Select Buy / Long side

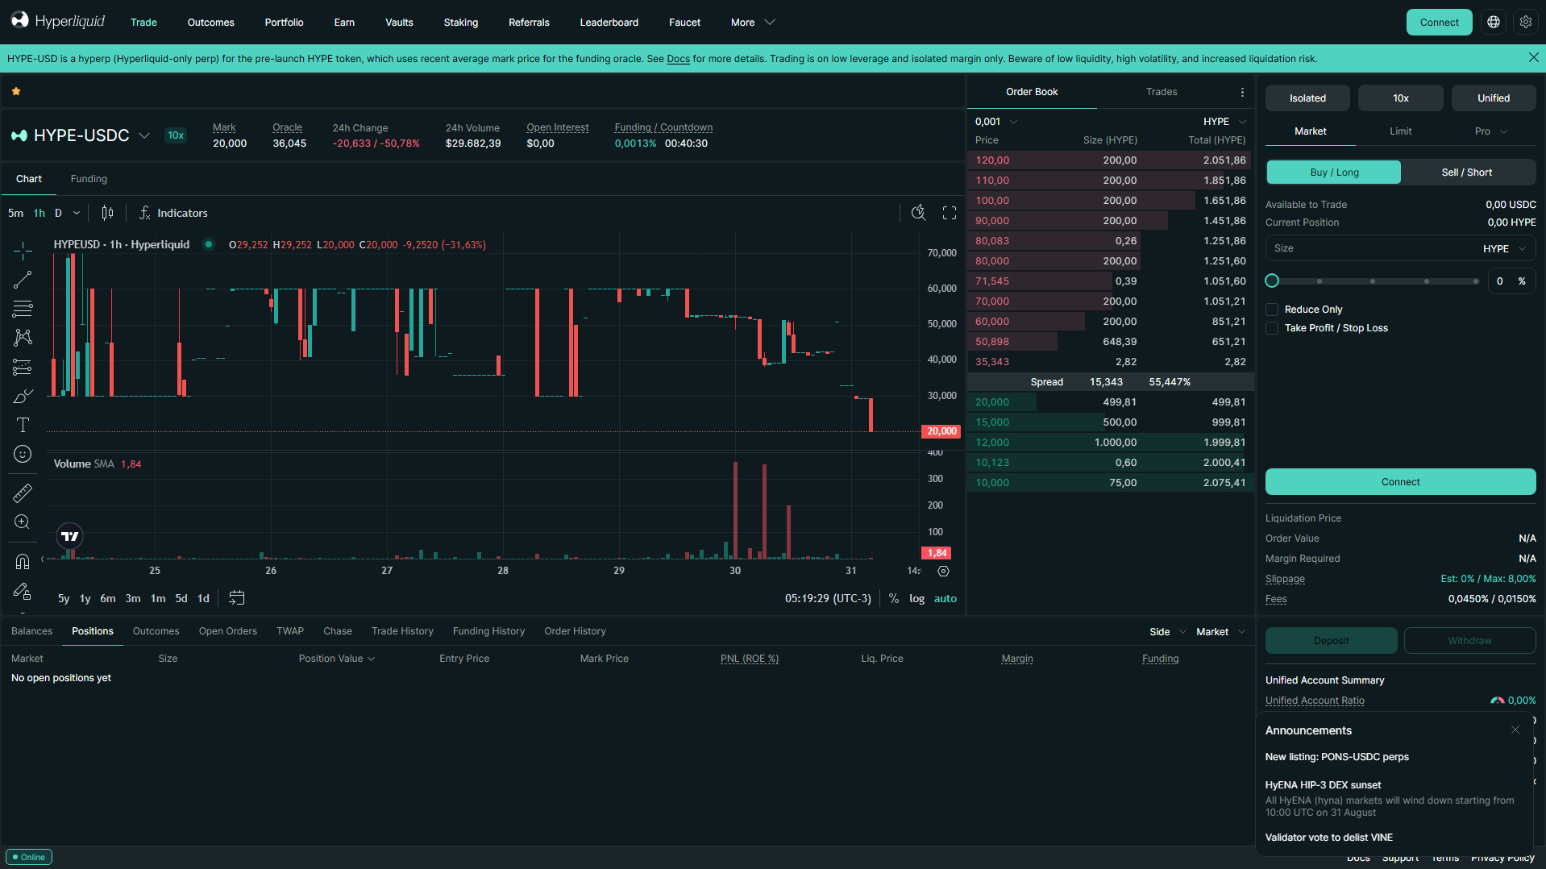(x=1334, y=173)
